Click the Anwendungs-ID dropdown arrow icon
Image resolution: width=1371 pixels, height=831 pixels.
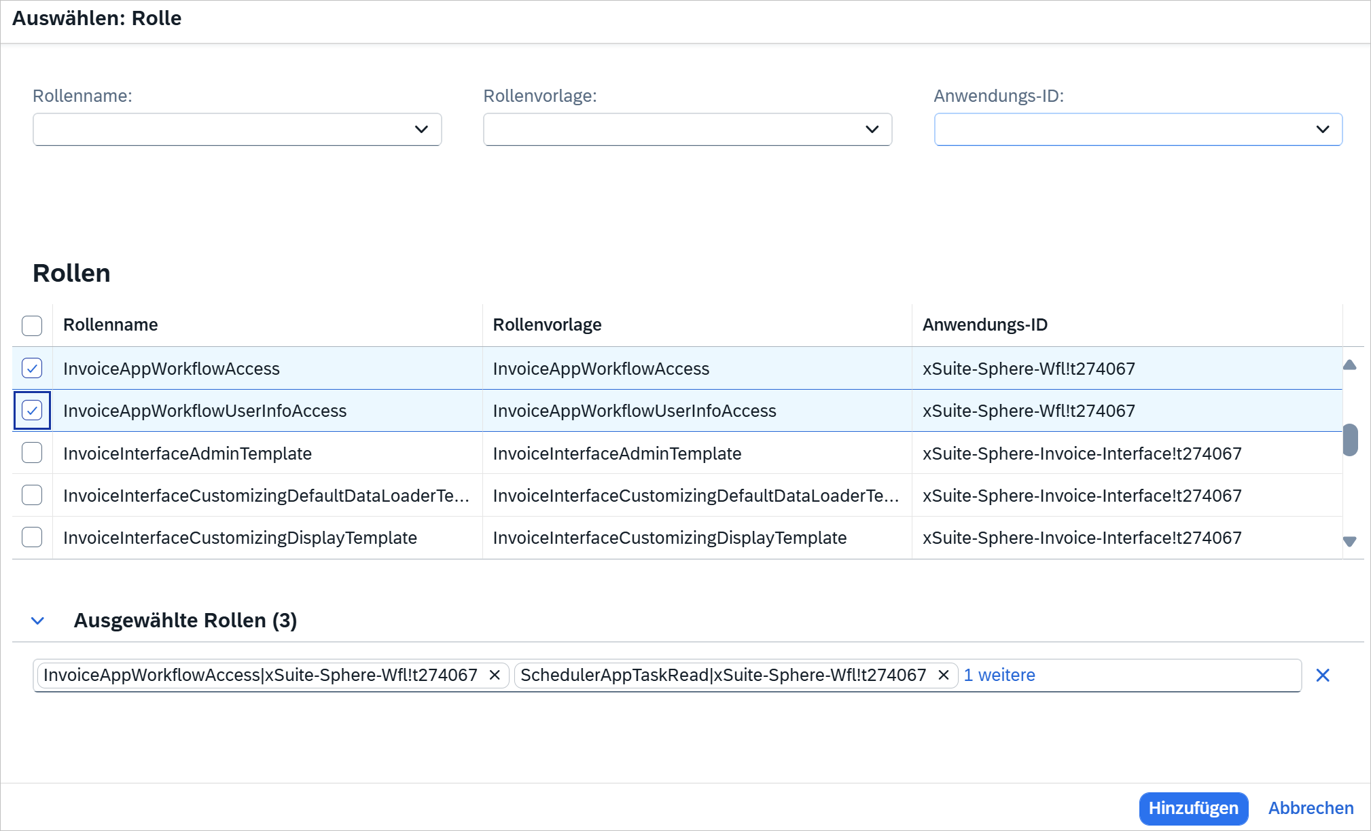(1322, 129)
